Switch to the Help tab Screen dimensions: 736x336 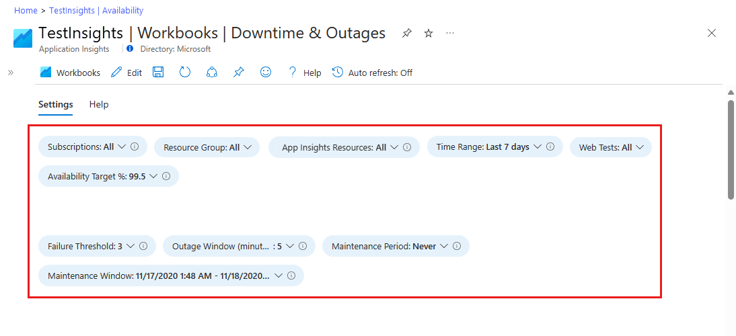99,105
